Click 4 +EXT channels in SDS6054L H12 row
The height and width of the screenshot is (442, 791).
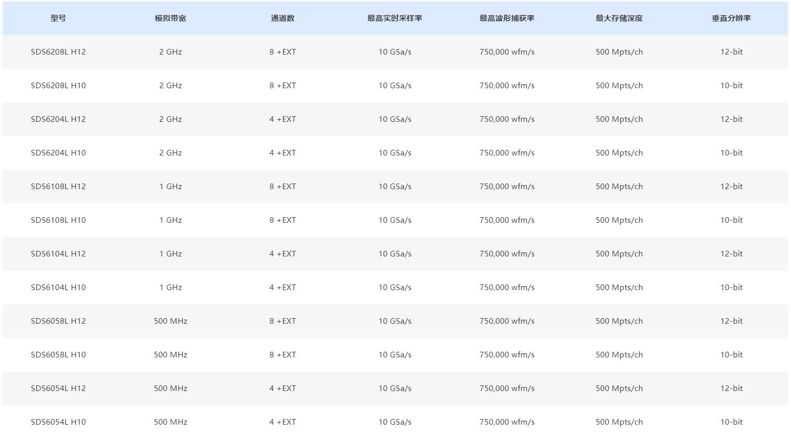point(283,388)
